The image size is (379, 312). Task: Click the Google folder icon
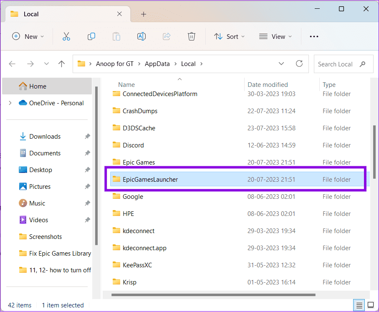(x=116, y=196)
